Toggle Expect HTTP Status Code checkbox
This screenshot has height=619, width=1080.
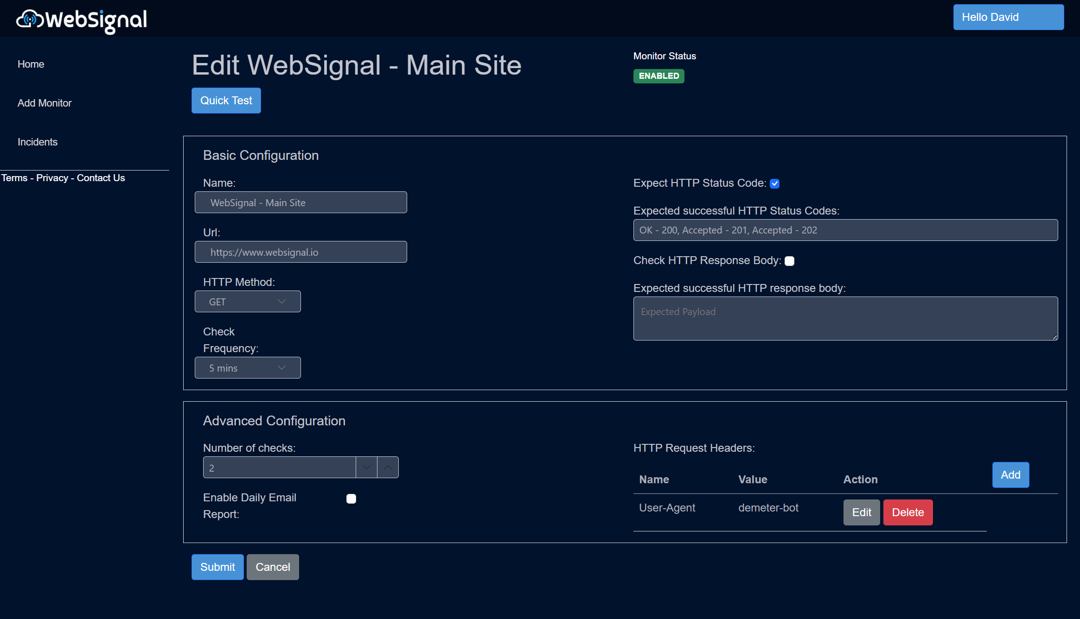pyautogui.click(x=774, y=183)
